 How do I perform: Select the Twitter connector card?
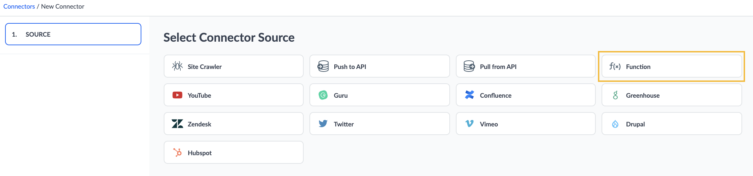pos(379,124)
